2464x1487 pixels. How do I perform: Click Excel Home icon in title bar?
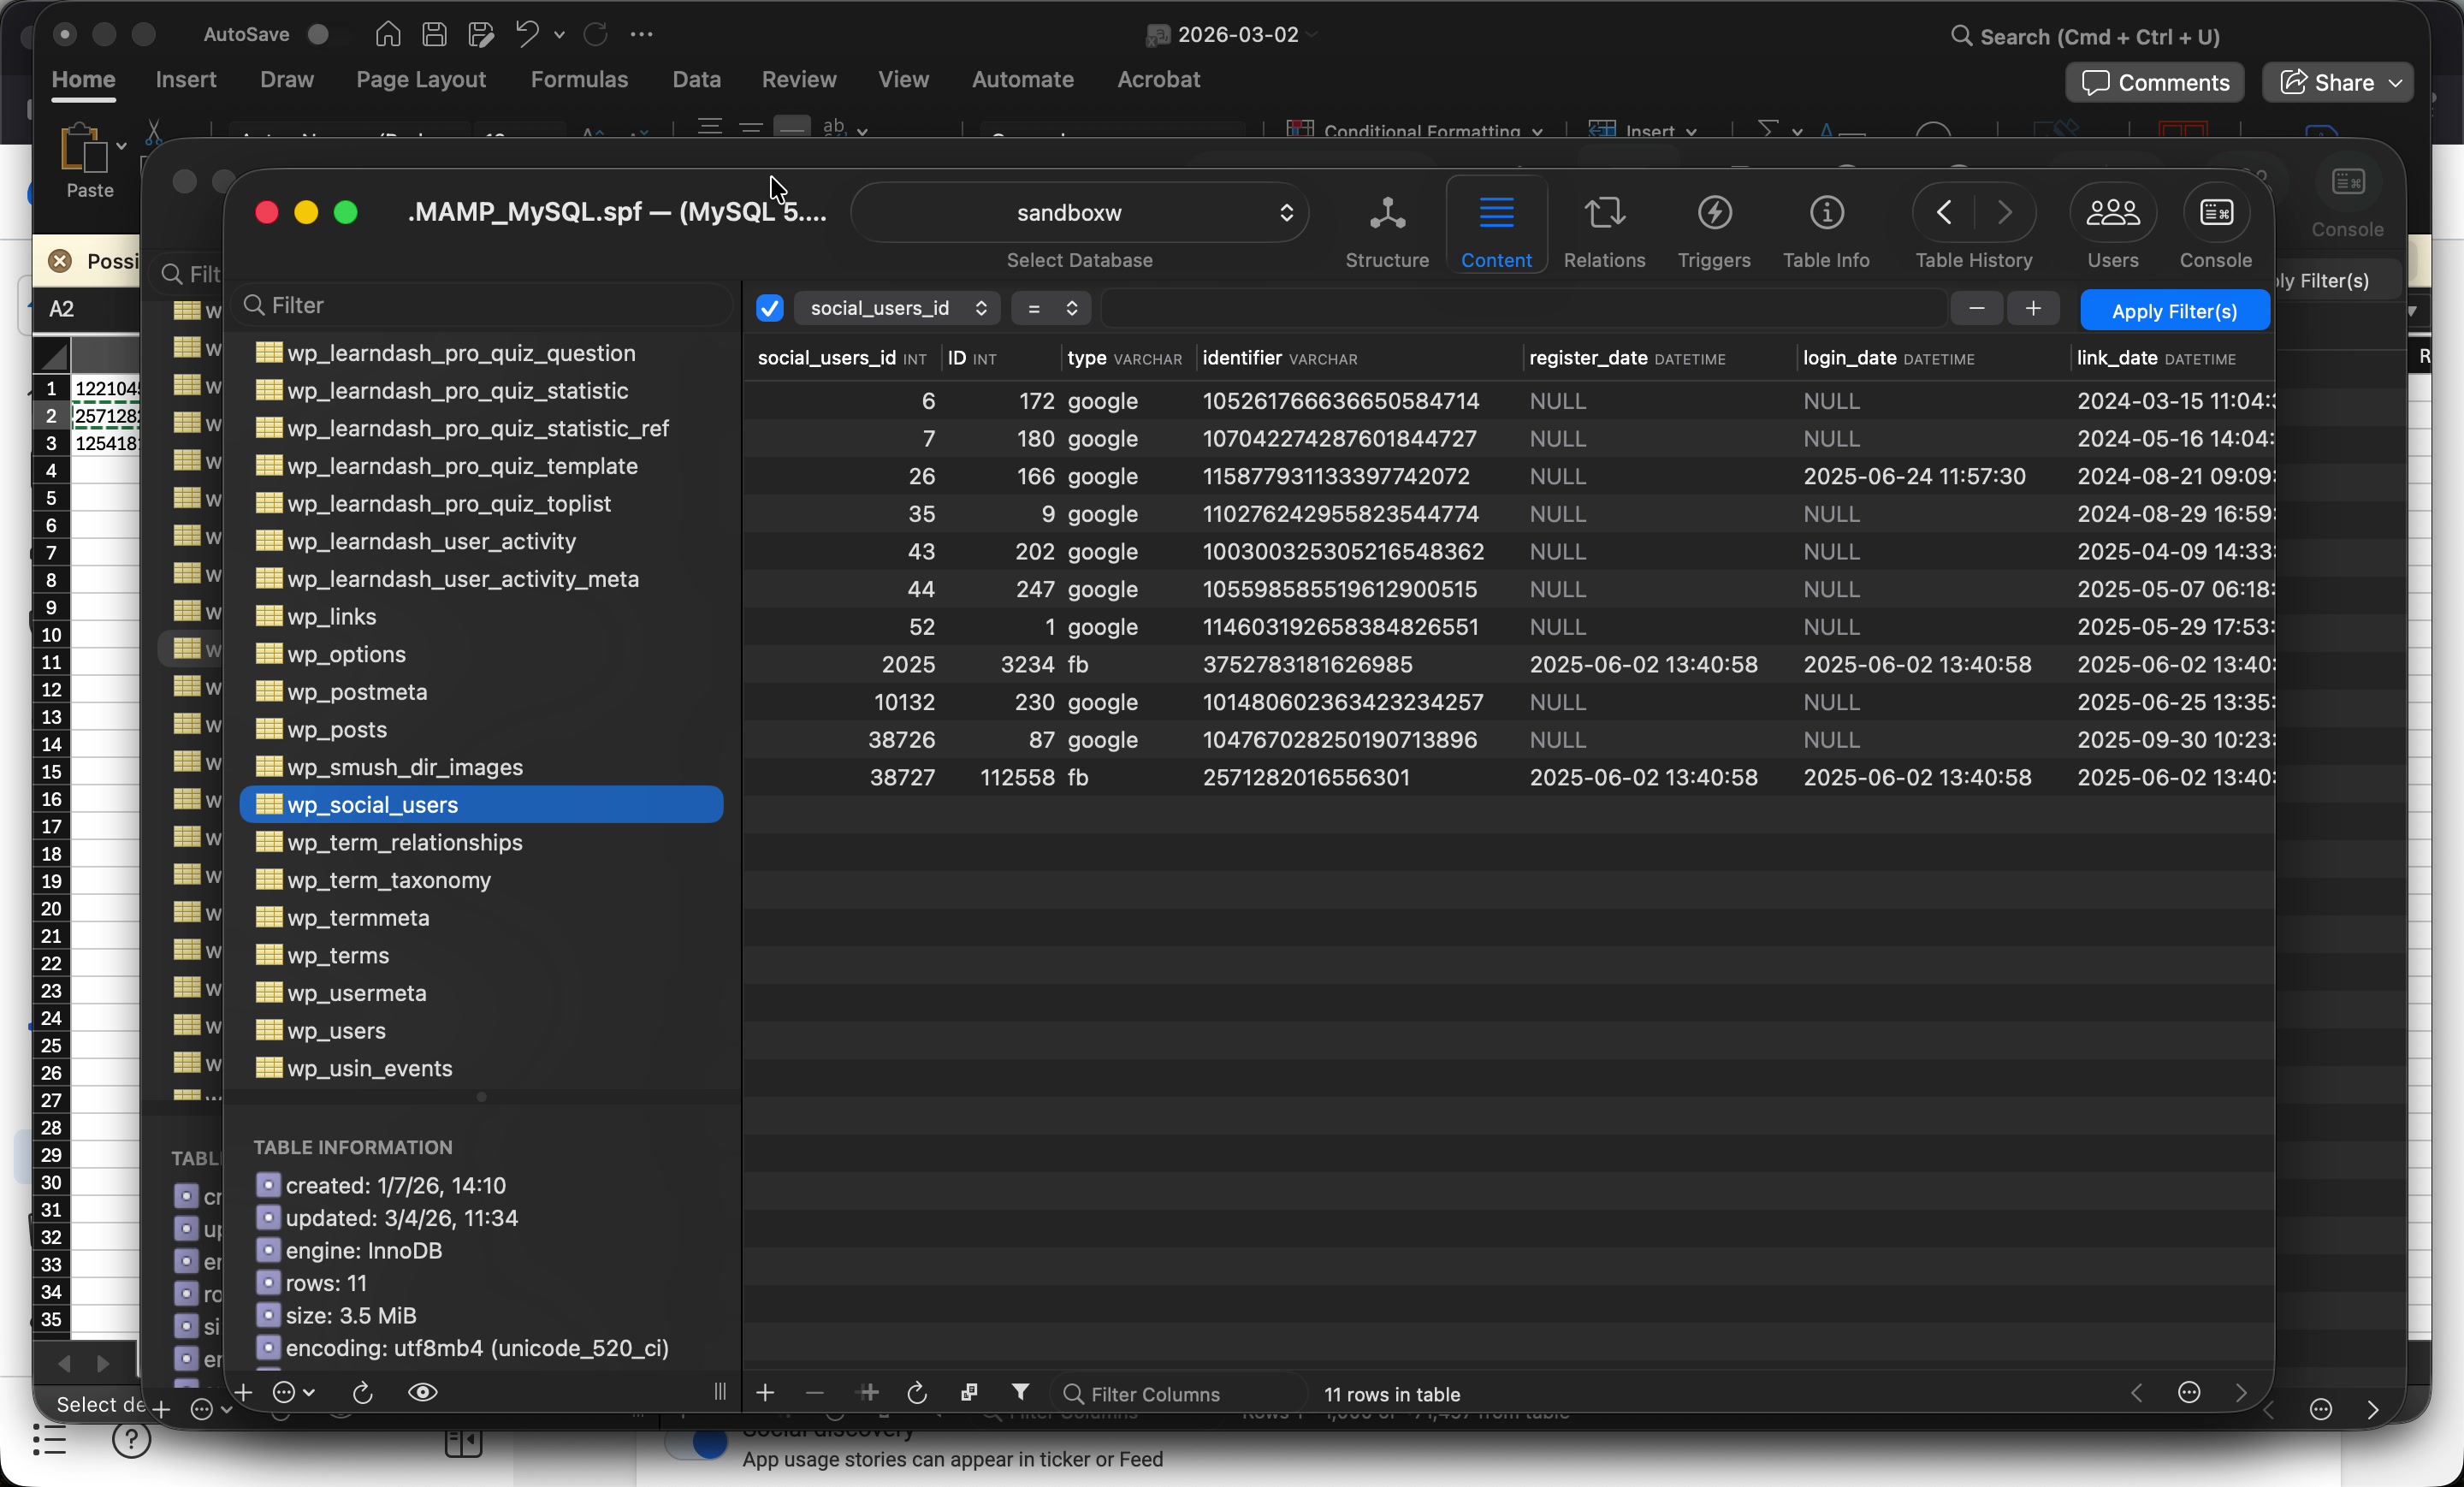(x=388, y=35)
